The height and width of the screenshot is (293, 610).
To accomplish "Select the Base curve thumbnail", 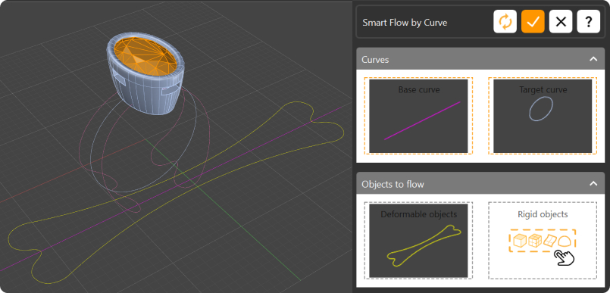I will (418, 116).
